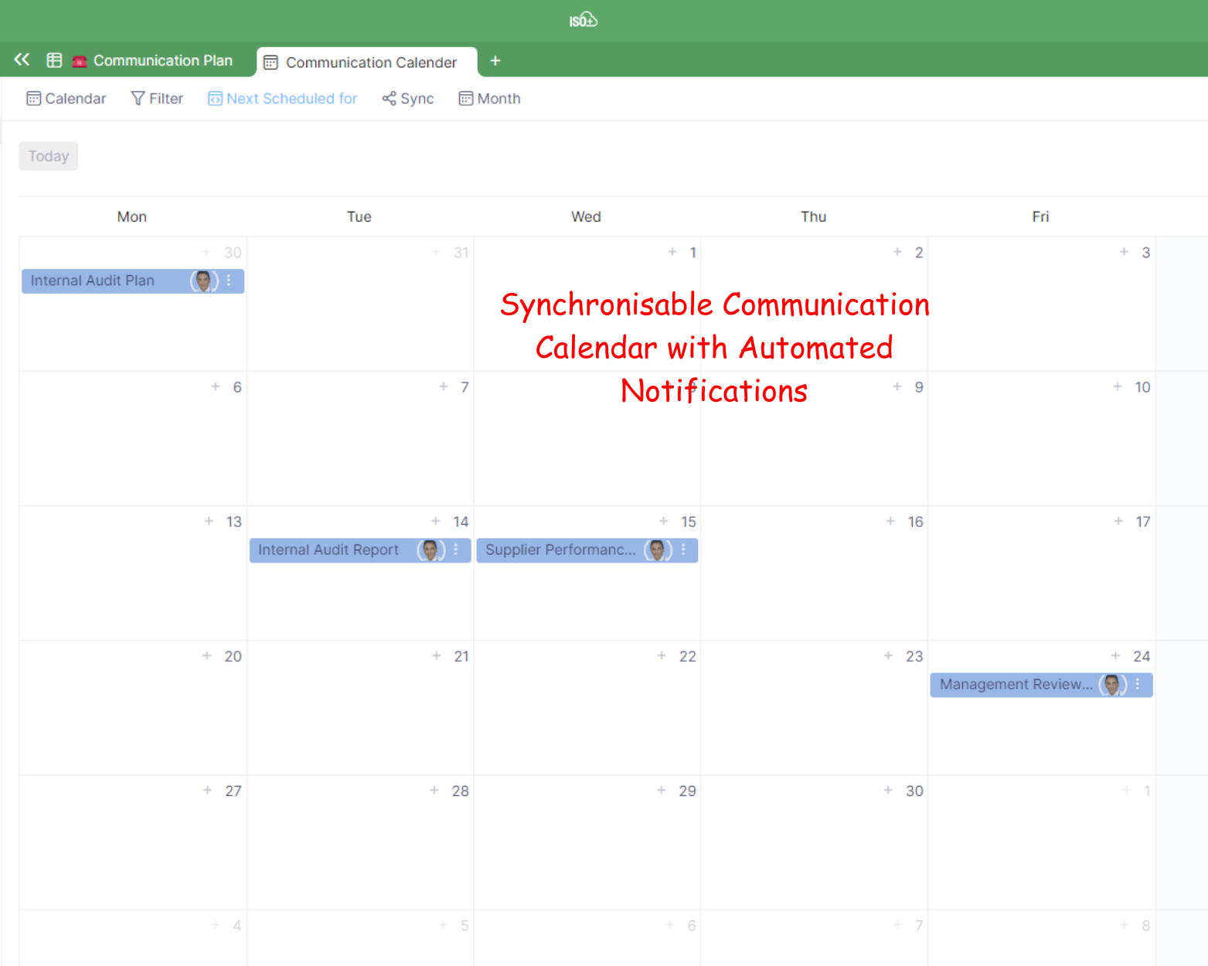
Task: Switch to the Communication Plan tab
Action: 162,61
